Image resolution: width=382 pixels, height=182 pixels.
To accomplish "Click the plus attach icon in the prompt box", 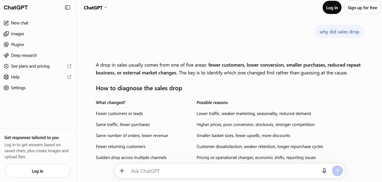I will pyautogui.click(x=122, y=171).
